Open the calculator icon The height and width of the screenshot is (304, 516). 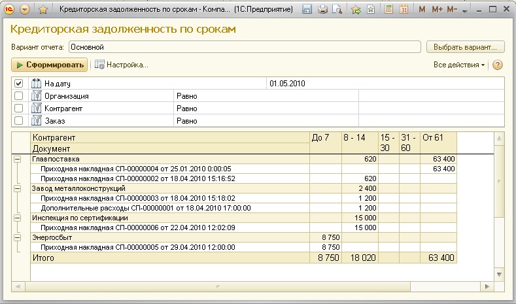388,9
